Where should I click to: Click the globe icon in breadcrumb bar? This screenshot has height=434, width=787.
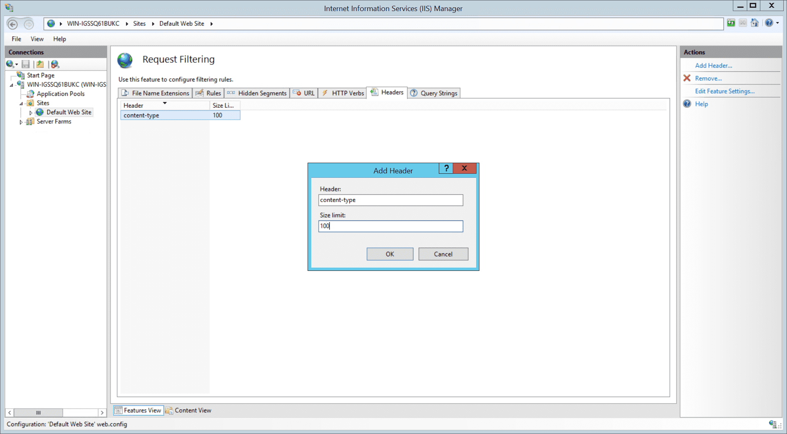click(51, 23)
